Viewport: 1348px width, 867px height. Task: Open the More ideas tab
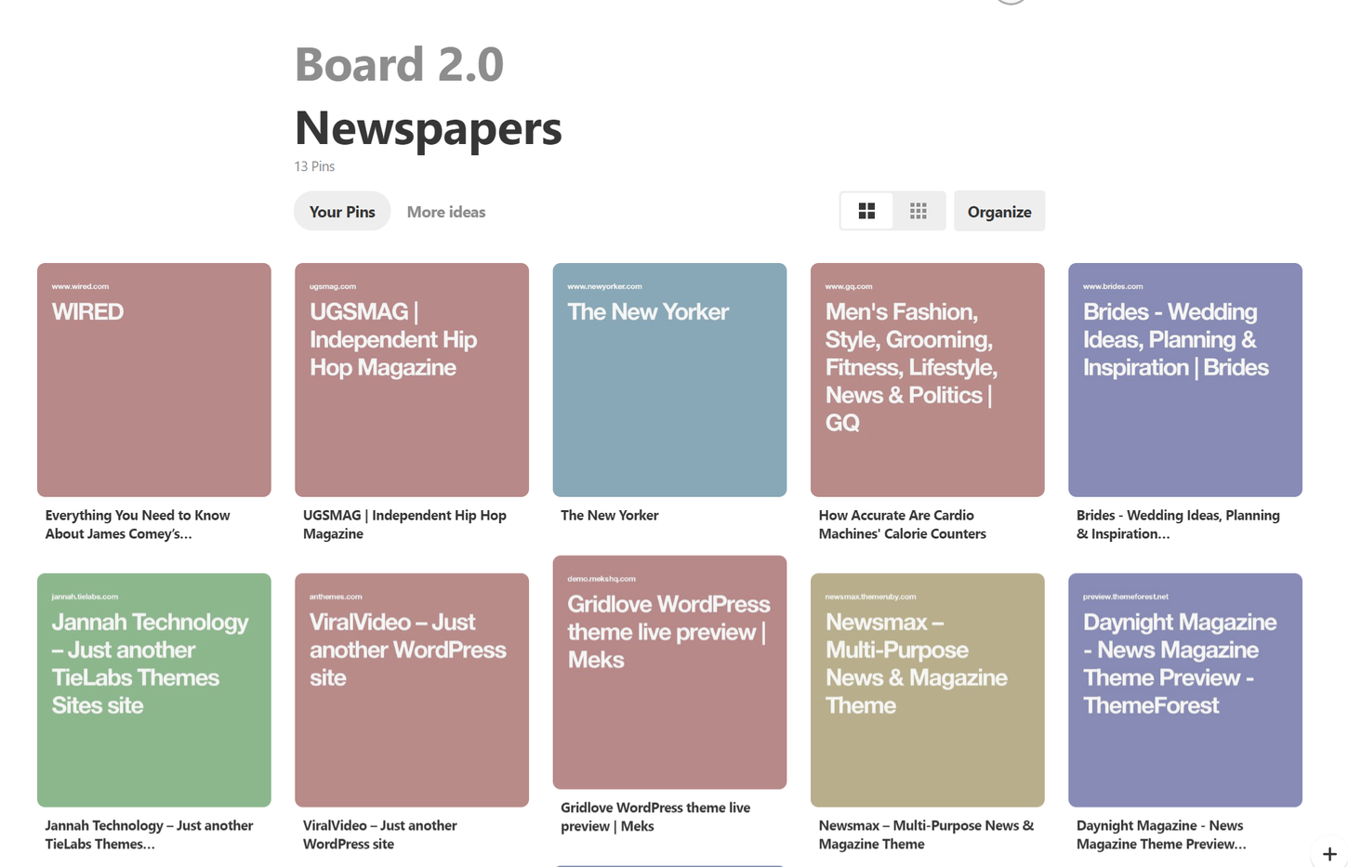click(x=446, y=212)
